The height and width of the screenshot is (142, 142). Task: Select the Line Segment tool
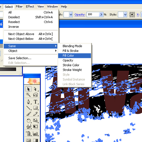point(28,108)
